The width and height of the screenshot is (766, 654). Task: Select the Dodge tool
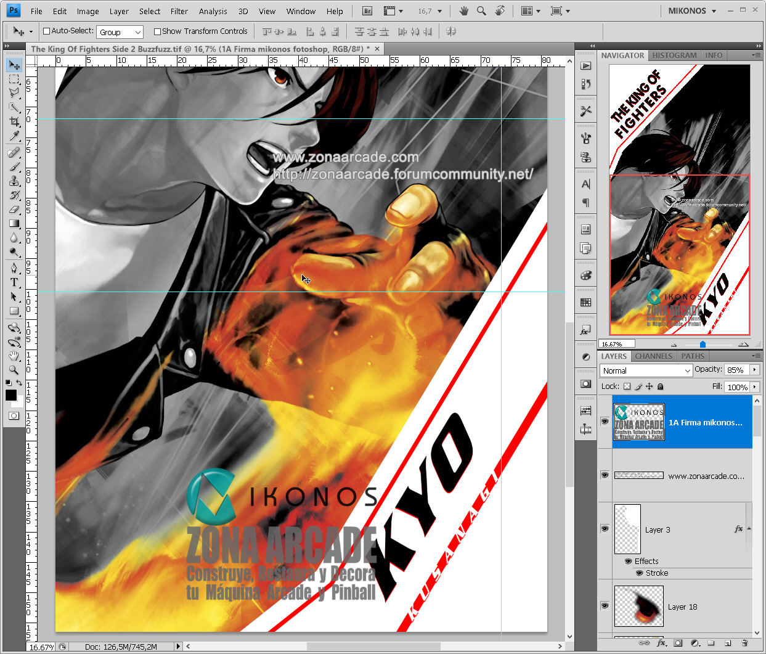pyautogui.click(x=14, y=251)
